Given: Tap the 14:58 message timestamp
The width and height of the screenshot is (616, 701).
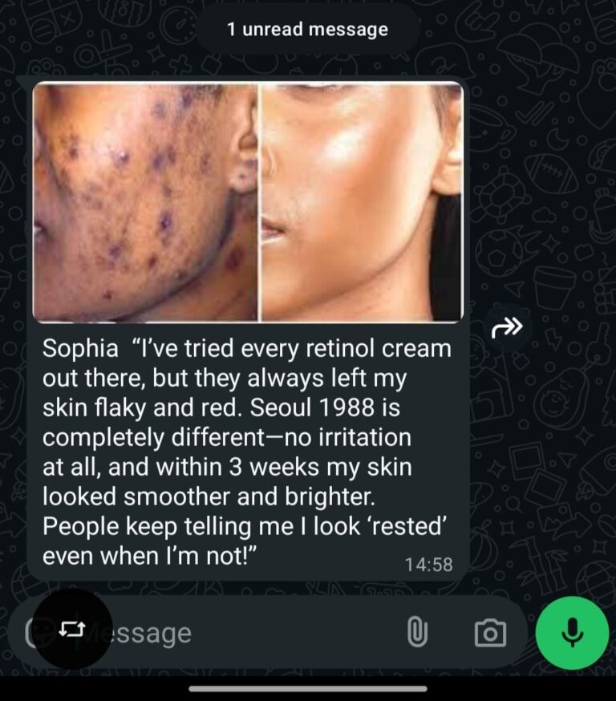Looking at the screenshot, I should pyautogui.click(x=428, y=565).
